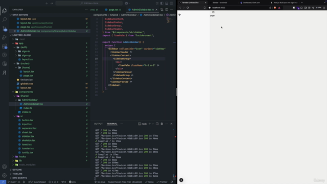Click the tree palm logo on webpage
Viewport: 327px width, 184px height.
[x=179, y=15]
